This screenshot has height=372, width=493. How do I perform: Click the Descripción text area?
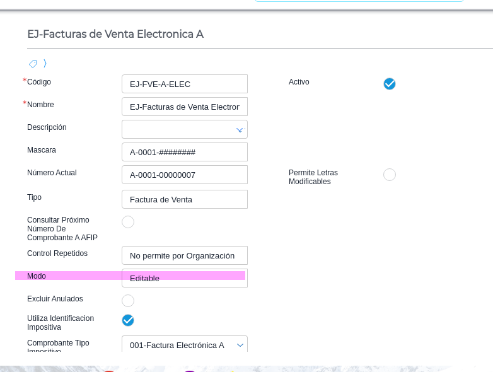(178, 129)
